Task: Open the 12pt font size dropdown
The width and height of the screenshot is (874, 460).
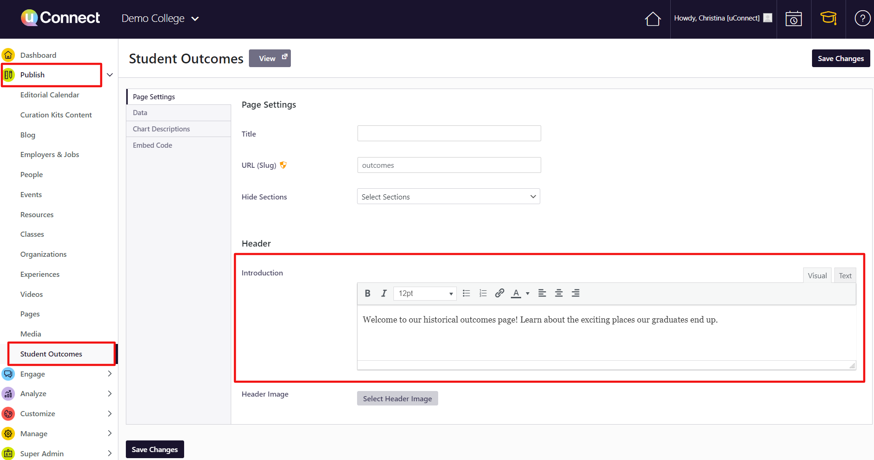Action: point(425,293)
